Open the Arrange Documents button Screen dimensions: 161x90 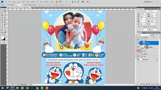point(83,2)
